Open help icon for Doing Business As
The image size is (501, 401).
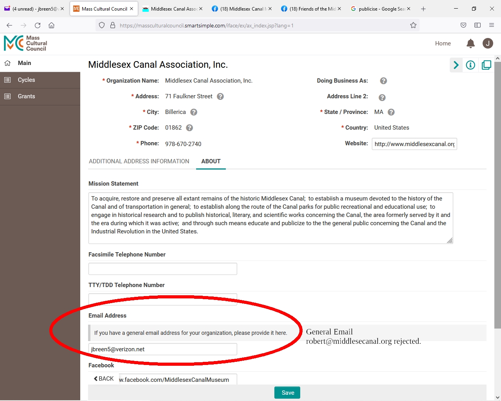pos(384,81)
